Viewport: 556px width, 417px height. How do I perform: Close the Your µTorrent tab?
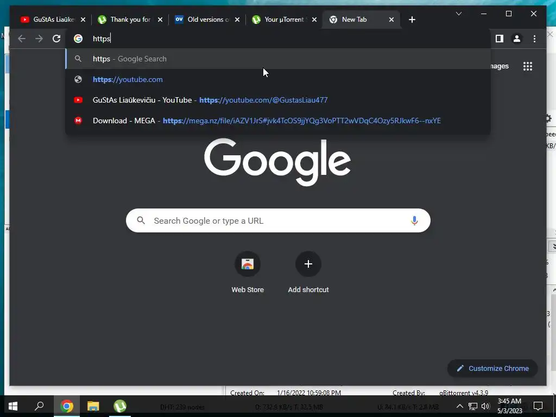click(x=314, y=20)
